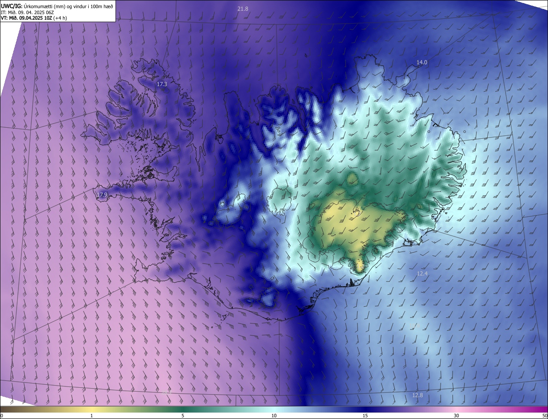This screenshot has height=419, width=548.
Task: Click the 12.8 value label on the map
Action: (417, 395)
